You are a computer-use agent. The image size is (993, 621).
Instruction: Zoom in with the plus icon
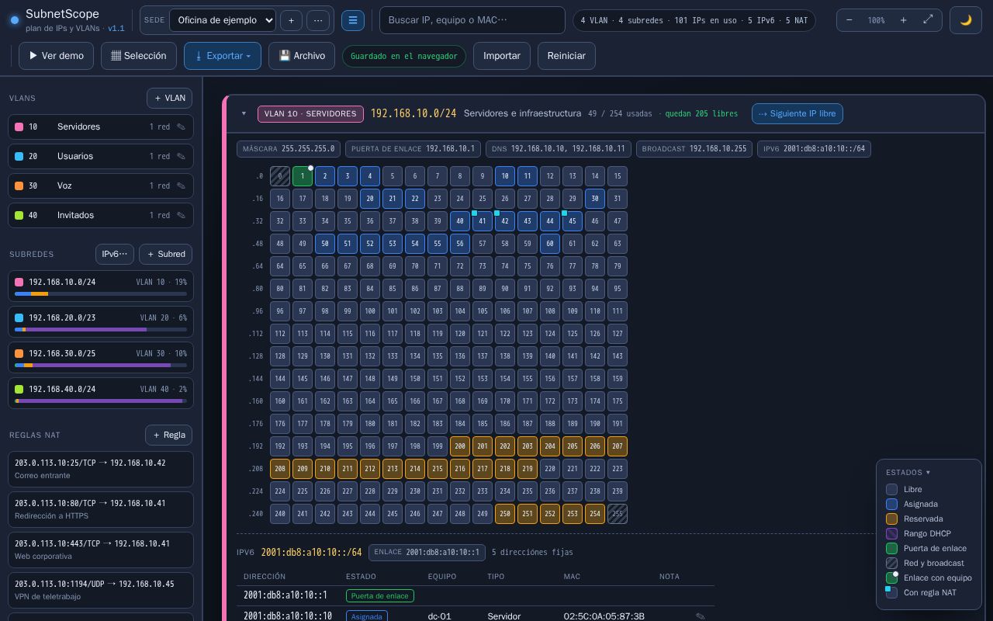(x=903, y=20)
